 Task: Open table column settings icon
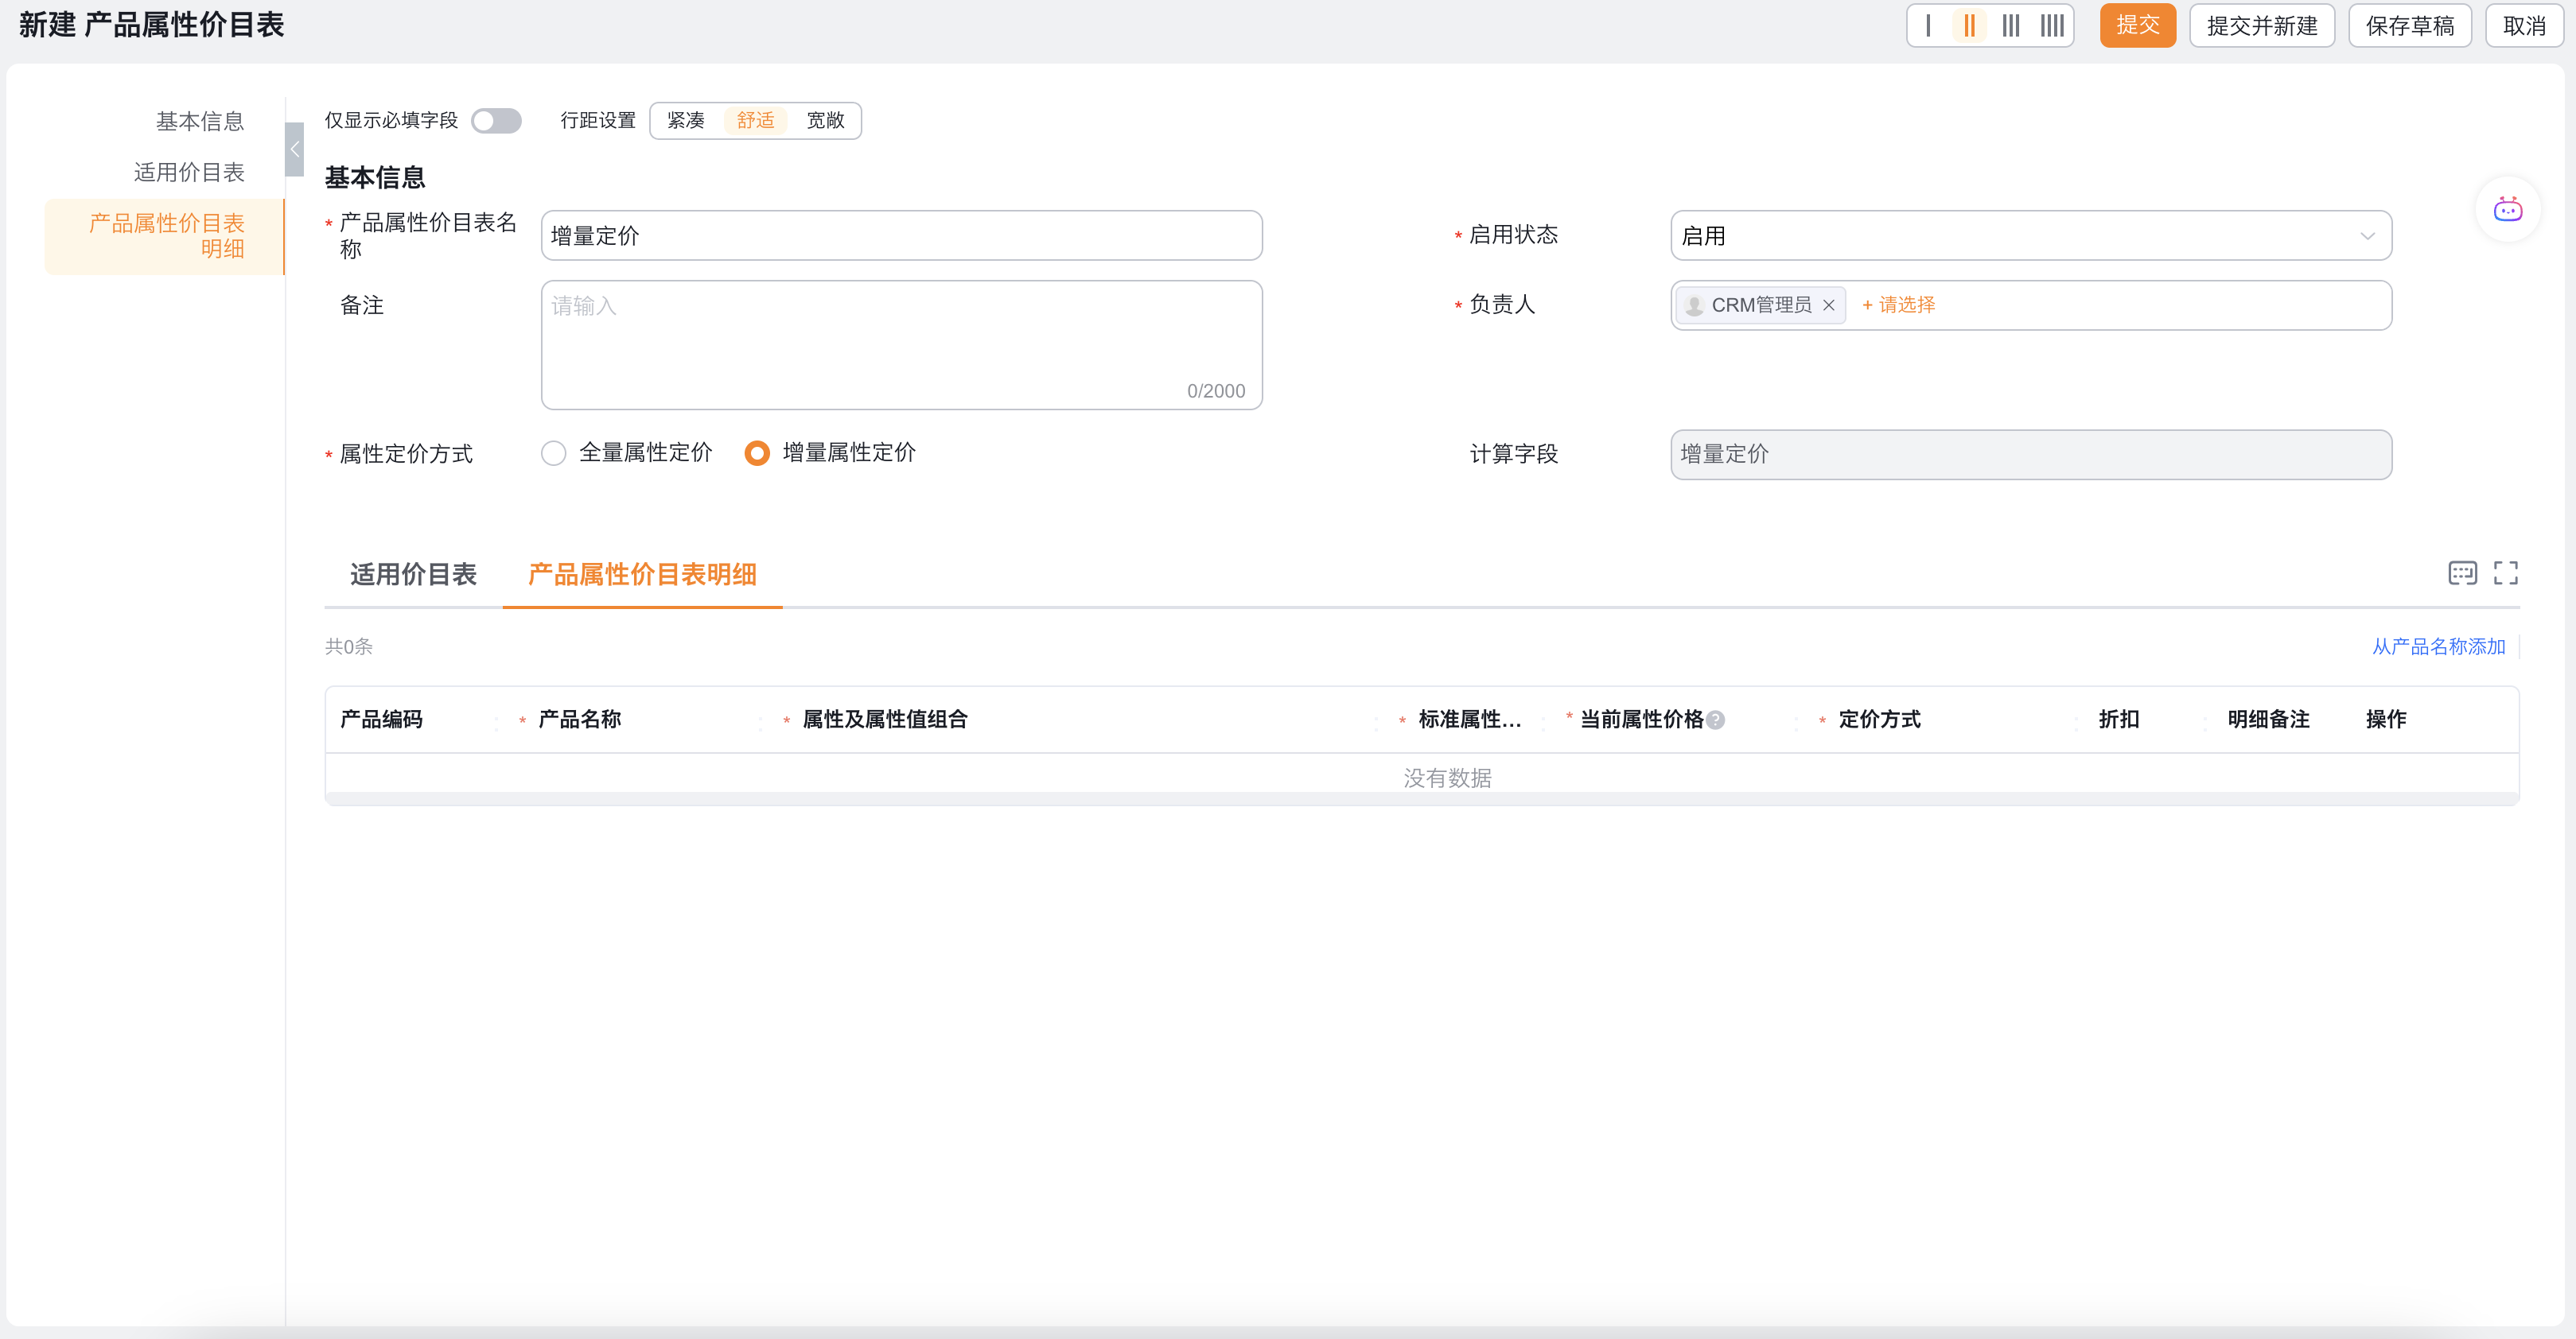(2462, 572)
